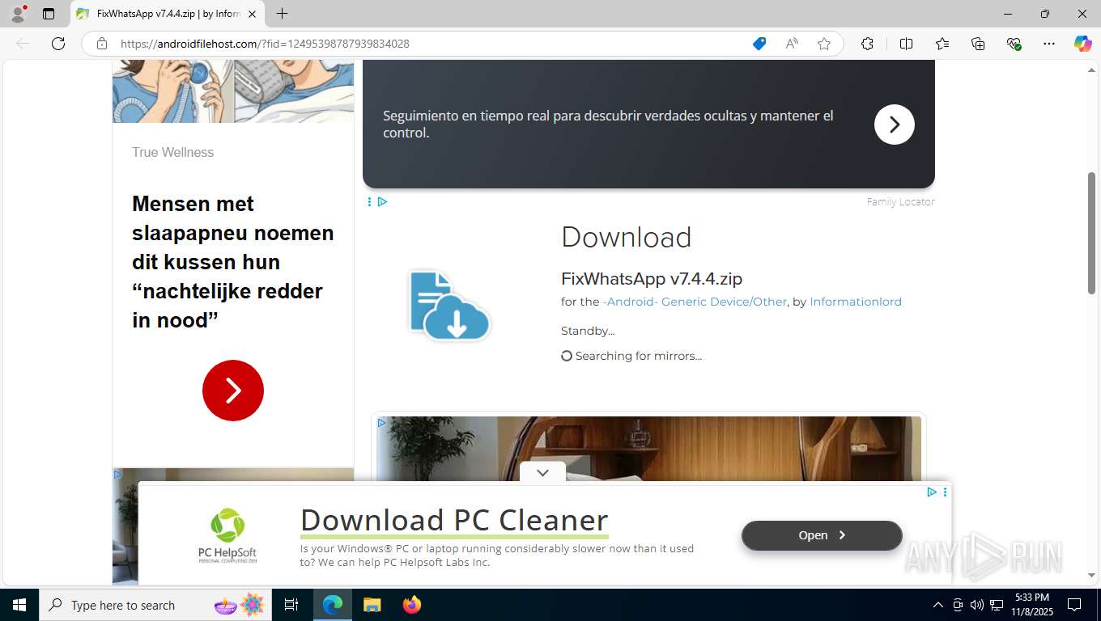This screenshot has width=1101, height=621.
Task: Open AdChoices icon on PC Cleaner banner
Action: (932, 492)
